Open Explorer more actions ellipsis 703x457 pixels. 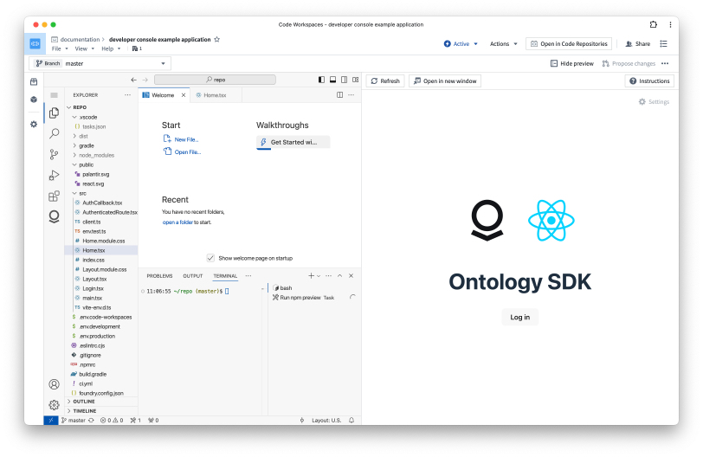coord(128,95)
